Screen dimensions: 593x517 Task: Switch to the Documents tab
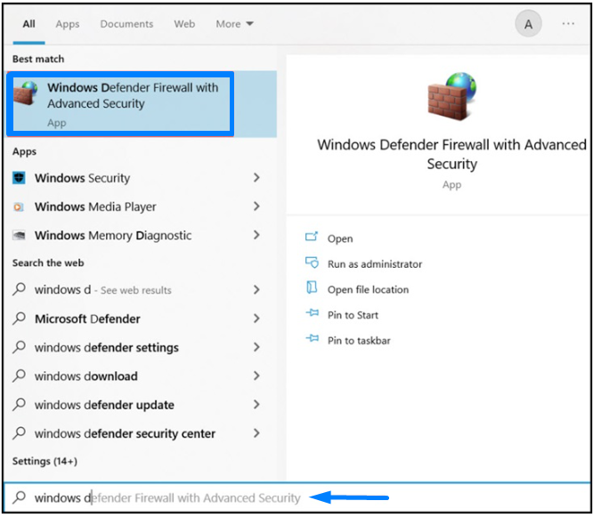point(126,24)
